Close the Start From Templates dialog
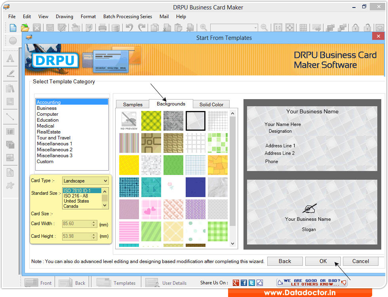 (x=378, y=36)
